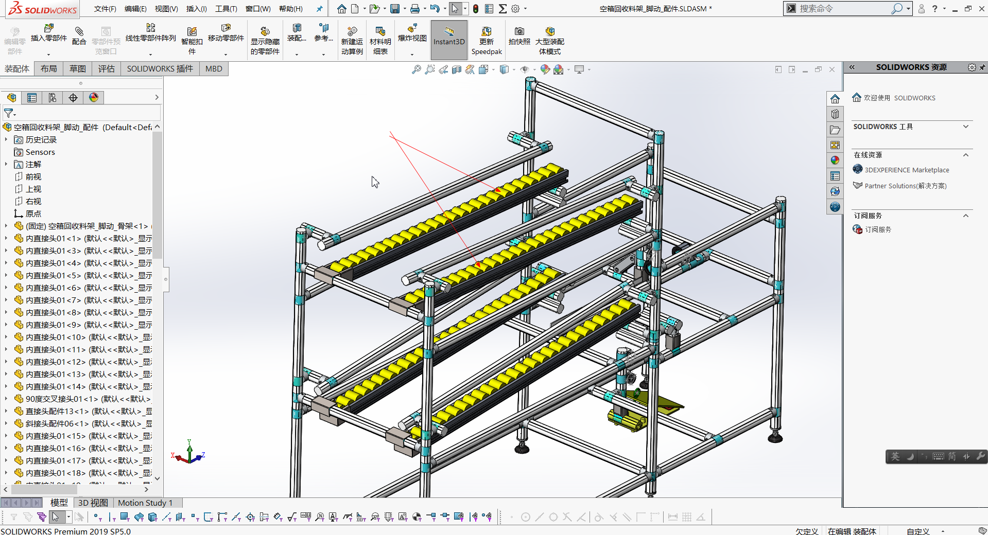The width and height of the screenshot is (988, 535).
Task: Click Smart Fasteners (智能扣件) icon
Action: (x=192, y=40)
